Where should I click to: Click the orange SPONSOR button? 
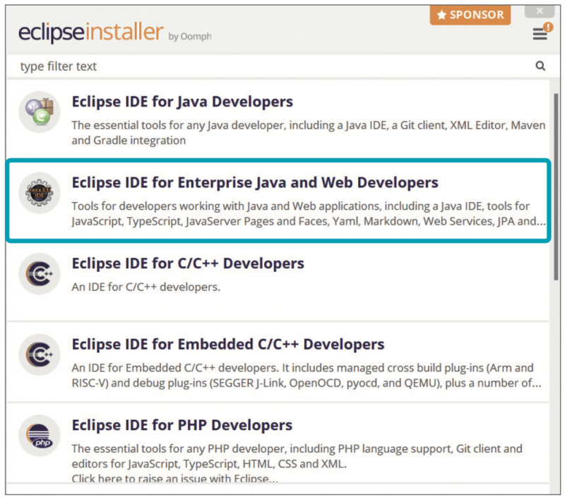pyautogui.click(x=470, y=15)
